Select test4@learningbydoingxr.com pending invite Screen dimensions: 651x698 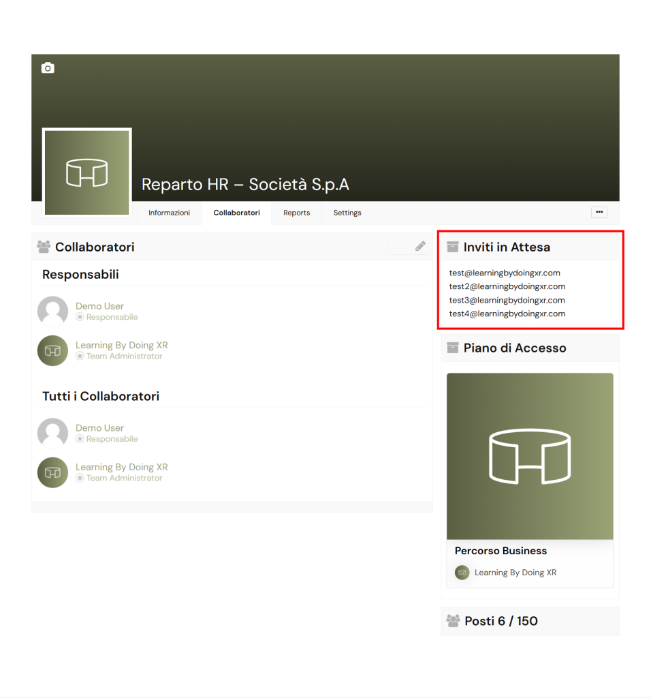[507, 314]
